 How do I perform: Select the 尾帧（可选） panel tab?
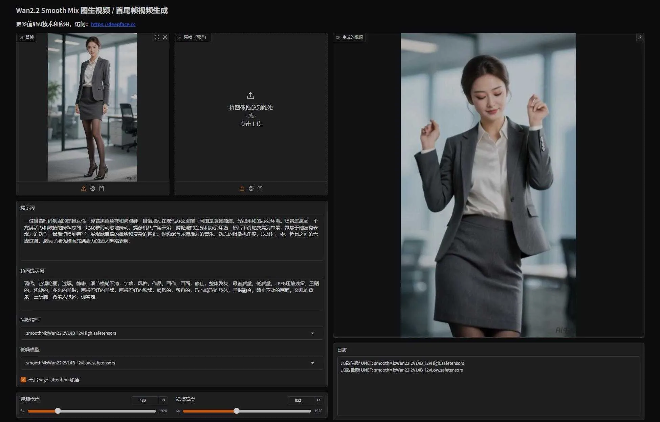[193, 37]
